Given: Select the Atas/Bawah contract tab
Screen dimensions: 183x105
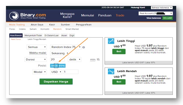Looking at the screenshot, I should pyautogui.click(x=16, y=35).
